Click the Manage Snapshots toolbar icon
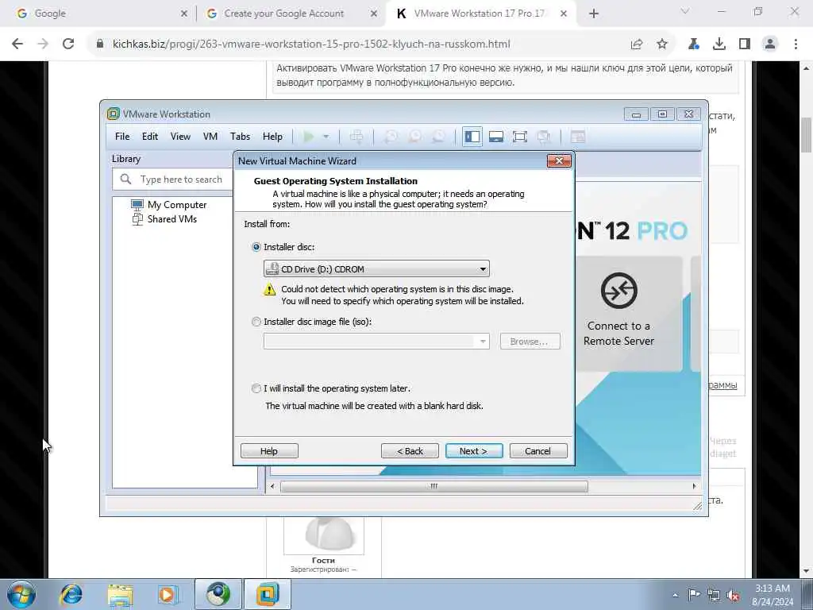Image resolution: width=813 pixels, height=610 pixels. pyautogui.click(x=438, y=137)
